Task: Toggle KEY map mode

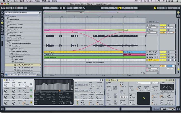Action: pos(159,8)
